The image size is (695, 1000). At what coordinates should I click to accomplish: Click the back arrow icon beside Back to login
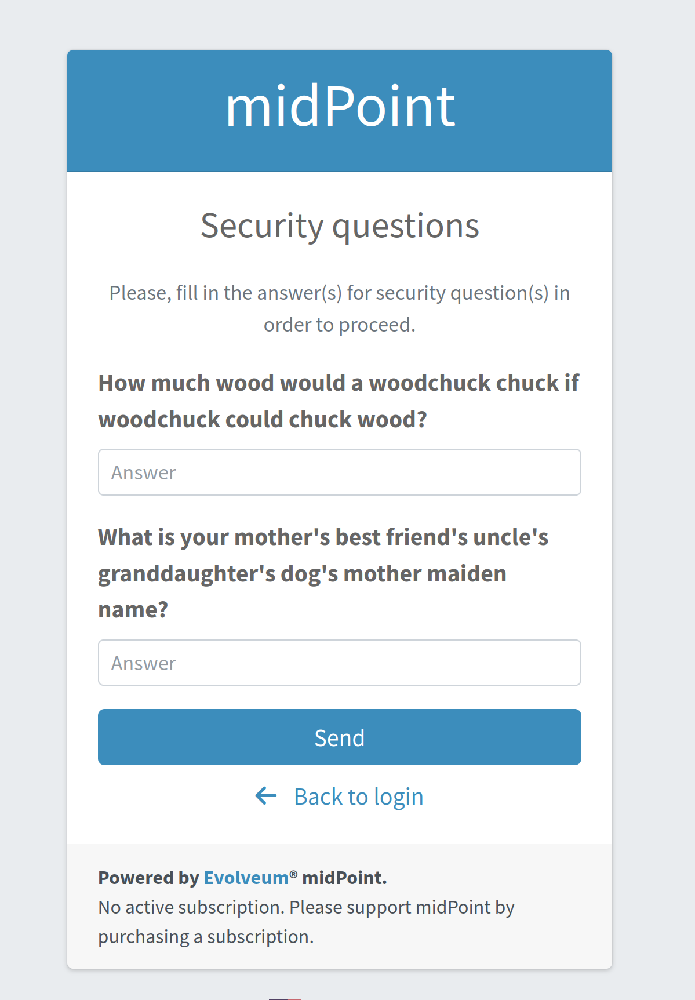(265, 797)
